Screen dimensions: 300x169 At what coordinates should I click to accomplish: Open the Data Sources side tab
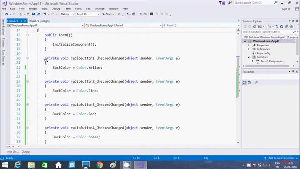click(3, 58)
